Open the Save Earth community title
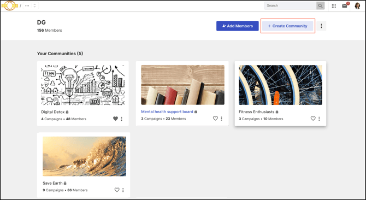Screen dimensions: 366x200 52,183
